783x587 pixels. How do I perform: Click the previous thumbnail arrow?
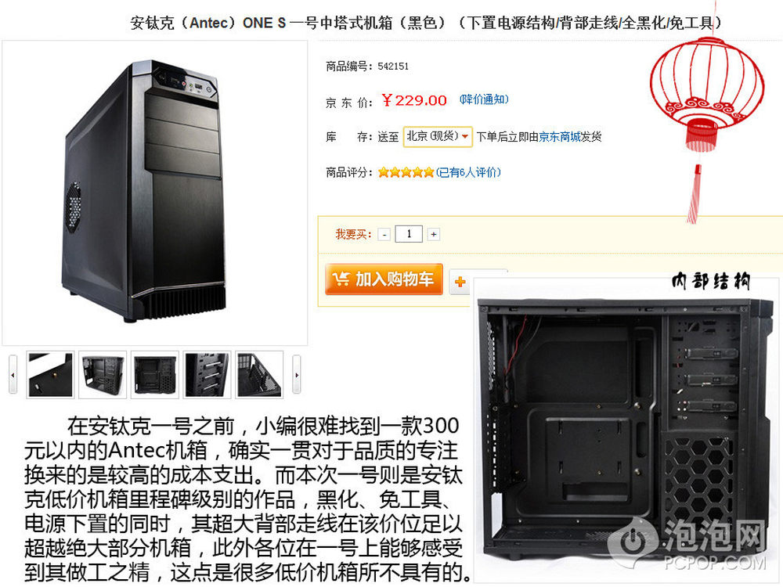pyautogui.click(x=13, y=374)
